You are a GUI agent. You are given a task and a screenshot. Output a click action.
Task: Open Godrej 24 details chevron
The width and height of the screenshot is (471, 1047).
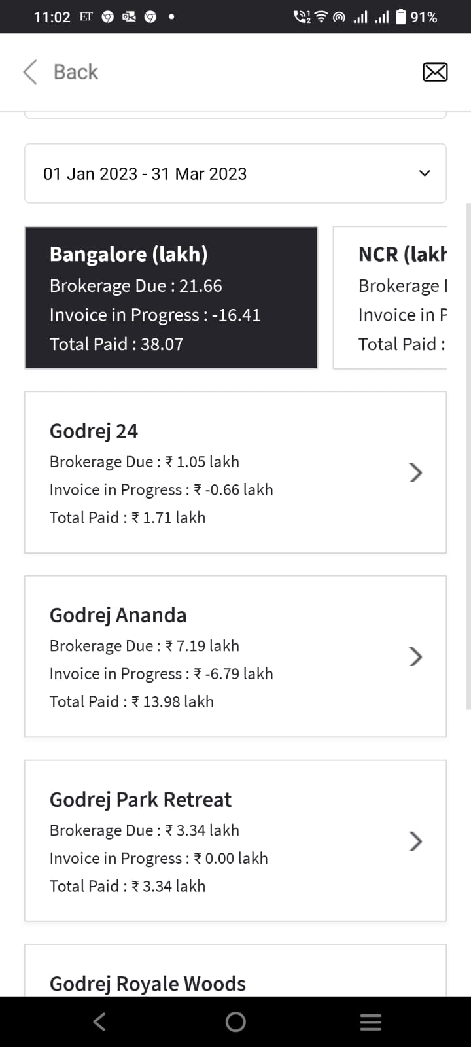415,472
